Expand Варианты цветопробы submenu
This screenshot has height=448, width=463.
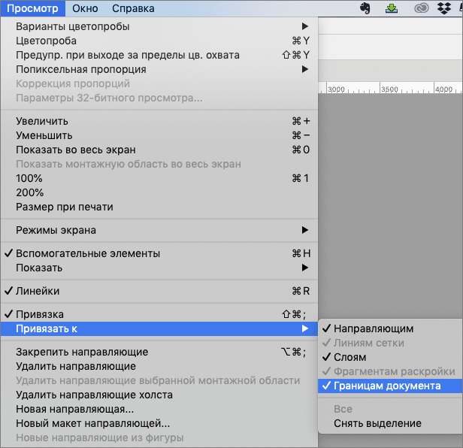[159, 26]
